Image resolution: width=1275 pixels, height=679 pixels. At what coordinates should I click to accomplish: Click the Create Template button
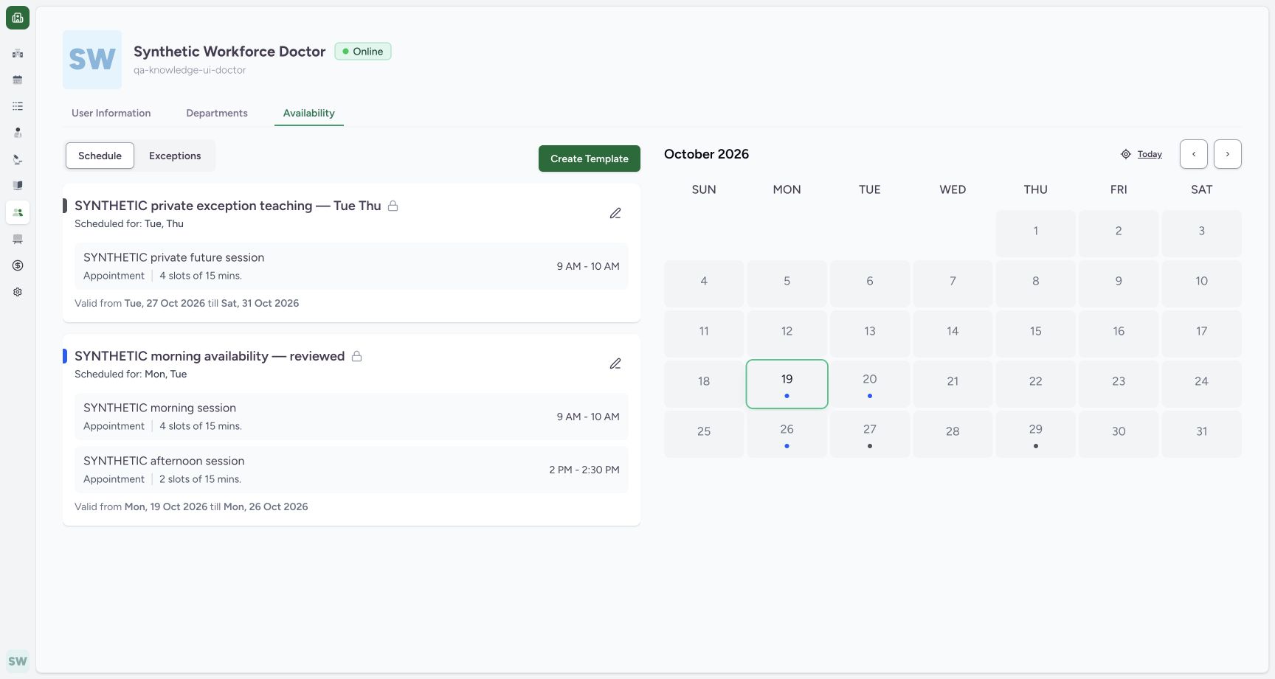pyautogui.click(x=590, y=159)
